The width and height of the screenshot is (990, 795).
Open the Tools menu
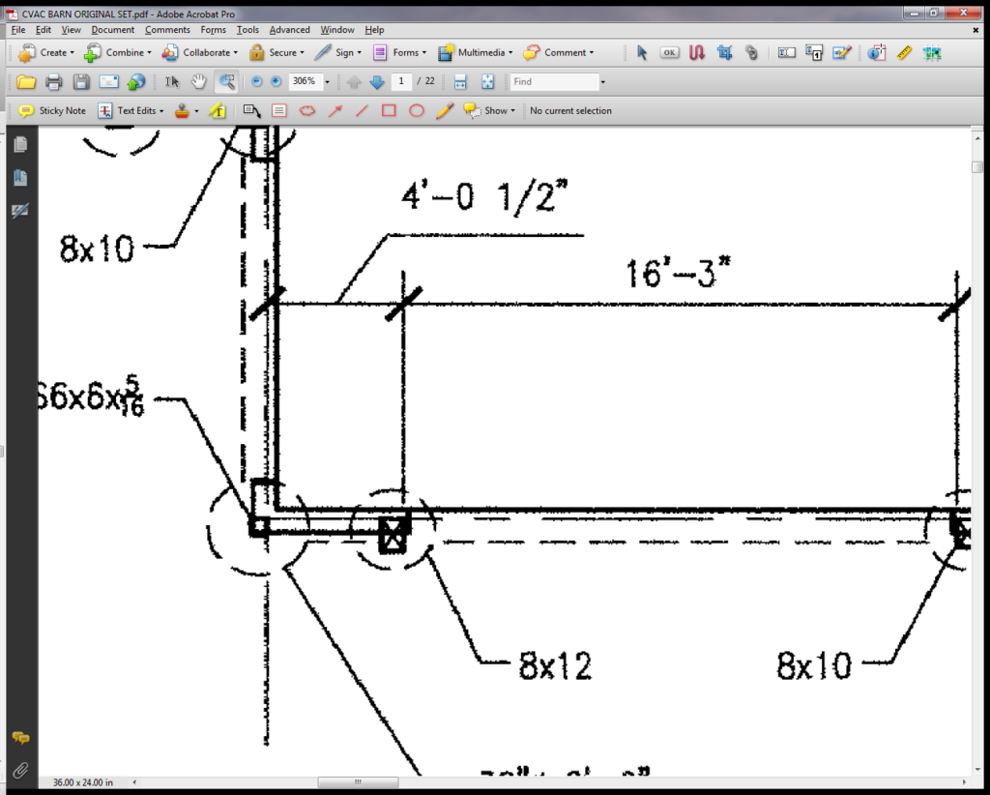247,30
